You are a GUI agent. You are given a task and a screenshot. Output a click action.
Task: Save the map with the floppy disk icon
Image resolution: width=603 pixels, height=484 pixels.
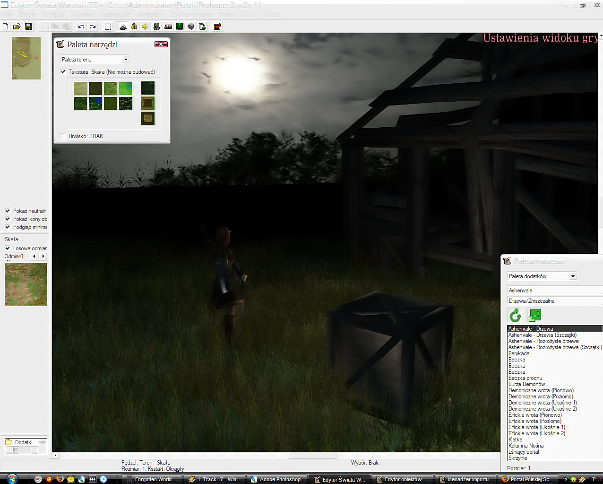[28, 26]
